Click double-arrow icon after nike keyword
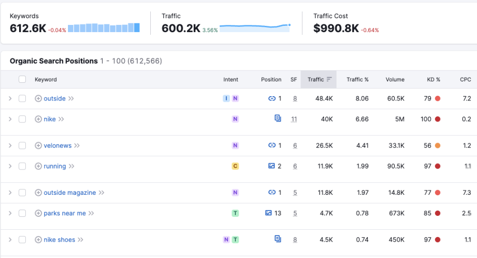The width and height of the screenshot is (477, 258). (x=61, y=119)
